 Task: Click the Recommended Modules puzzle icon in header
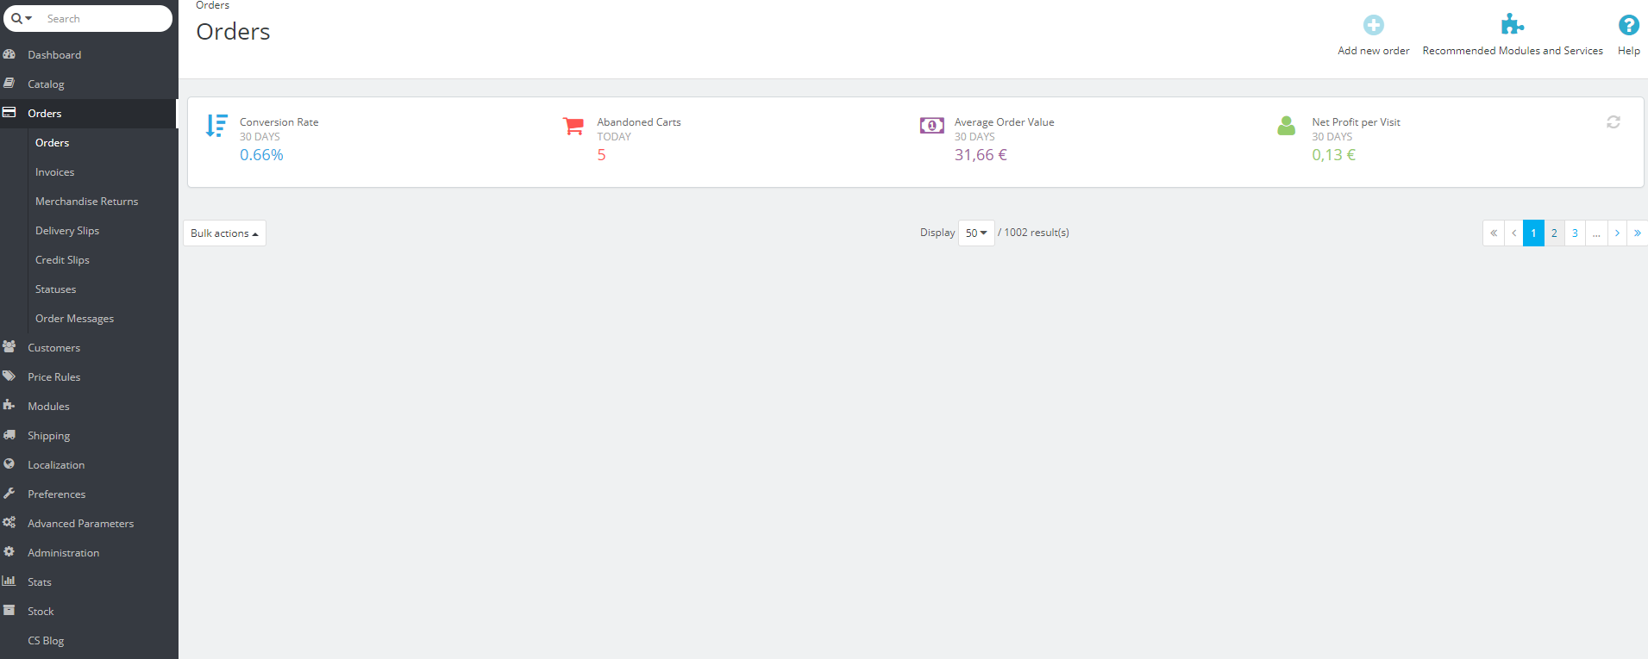tap(1513, 24)
